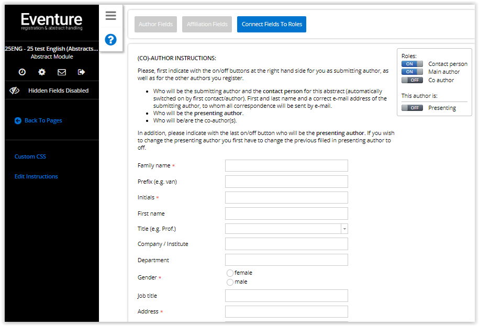The height and width of the screenshot is (326, 479).
Task: Toggle the hidden fields eye icon
Action: [14, 91]
